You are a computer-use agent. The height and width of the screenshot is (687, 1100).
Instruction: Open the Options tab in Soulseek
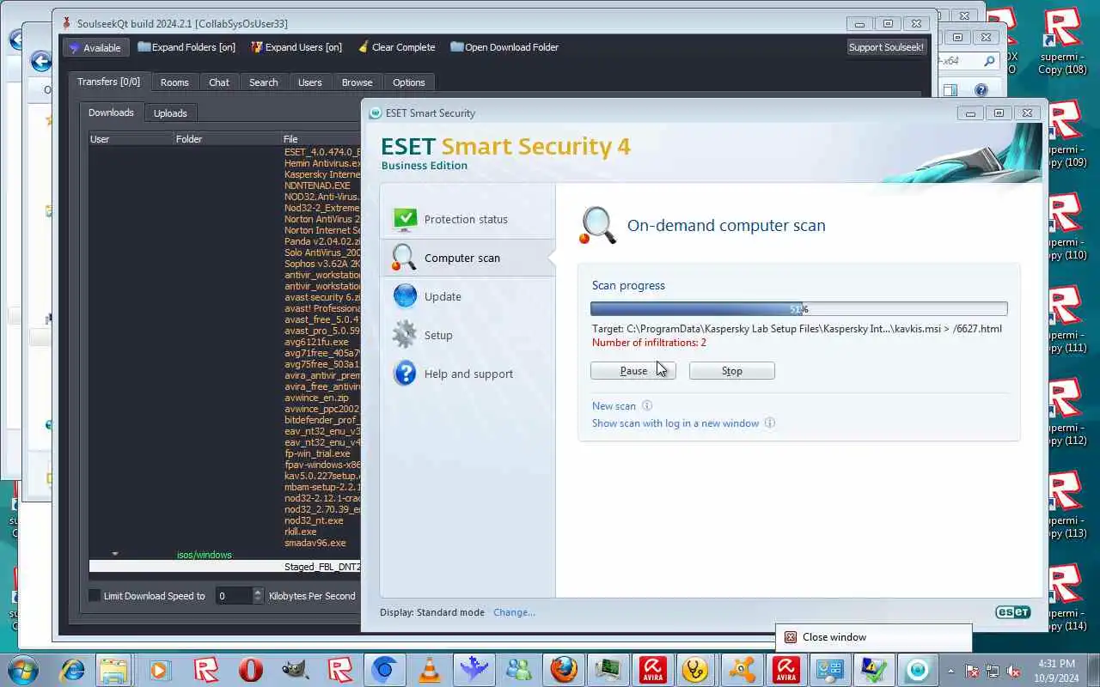pyautogui.click(x=409, y=82)
